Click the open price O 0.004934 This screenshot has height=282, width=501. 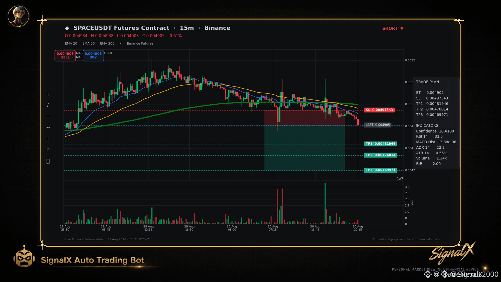(76, 36)
